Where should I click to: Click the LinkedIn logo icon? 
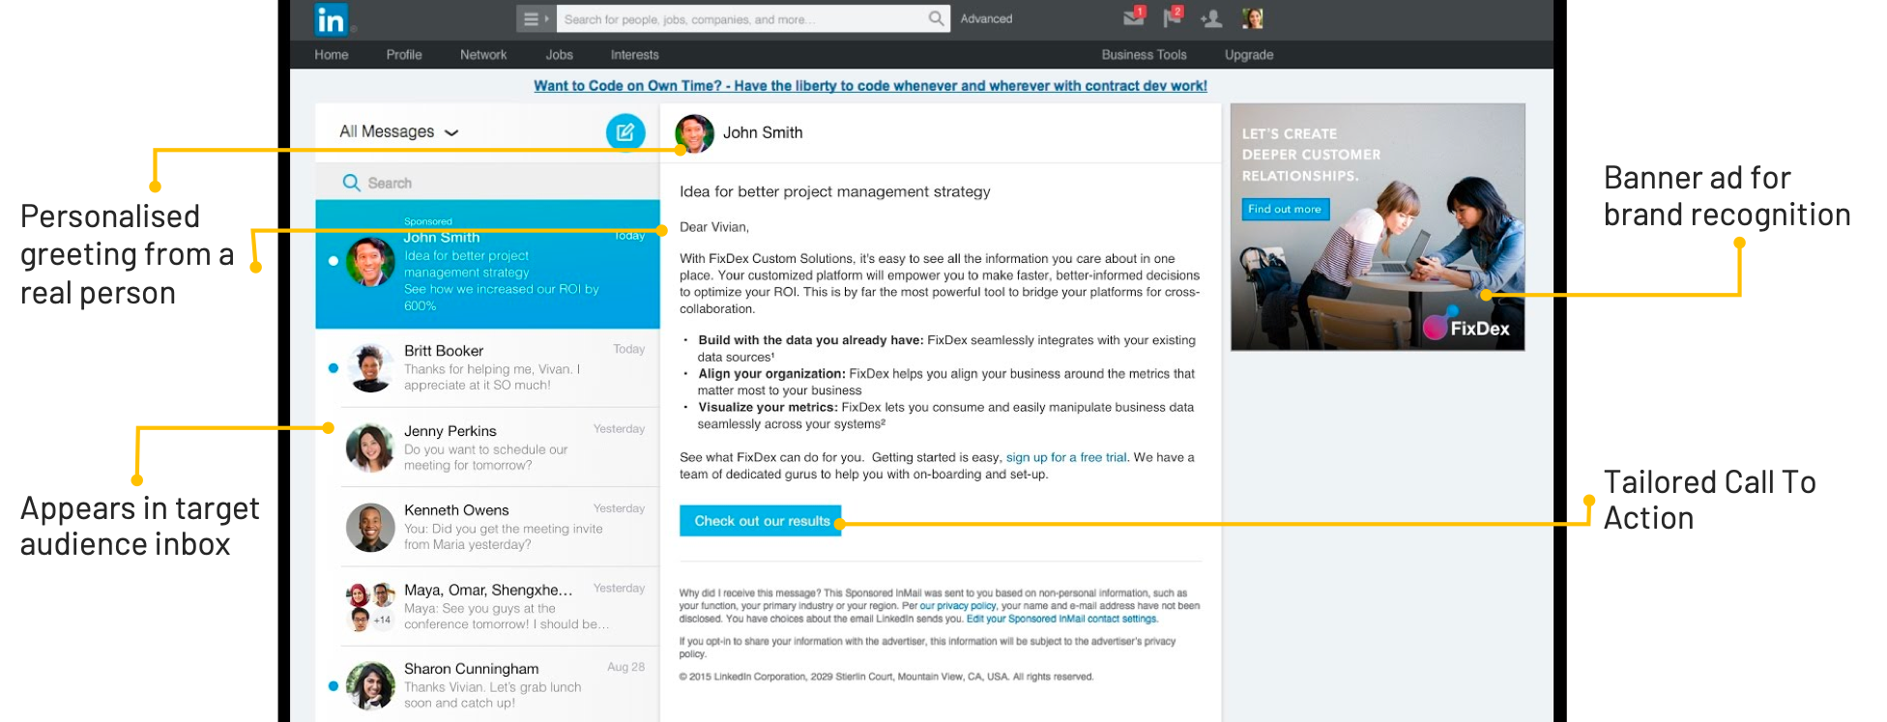click(x=331, y=19)
